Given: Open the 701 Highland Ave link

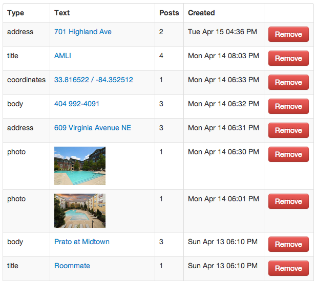Looking at the screenshot, I should point(83,32).
